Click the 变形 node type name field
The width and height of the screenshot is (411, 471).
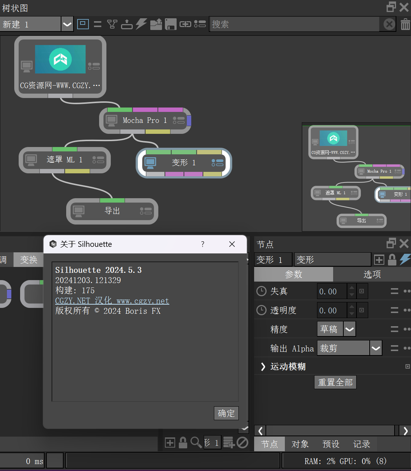pos(333,260)
